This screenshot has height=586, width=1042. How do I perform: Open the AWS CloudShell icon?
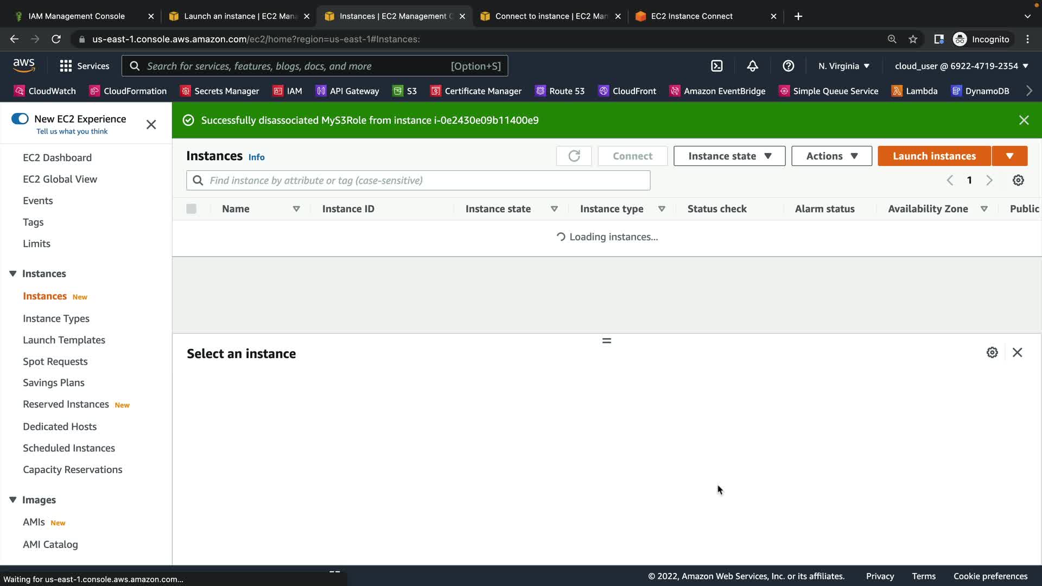click(717, 66)
